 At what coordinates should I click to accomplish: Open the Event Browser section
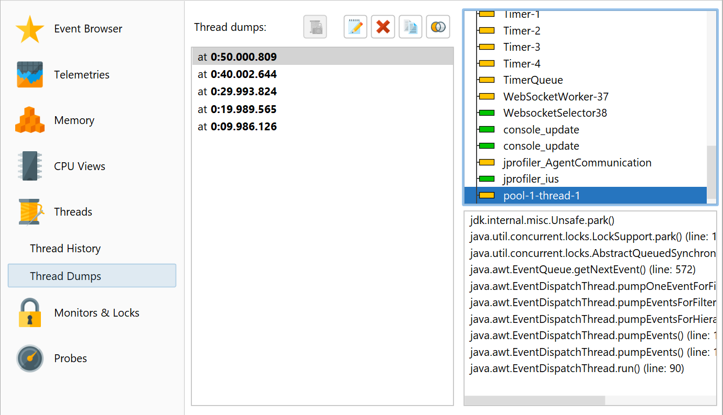(88, 29)
